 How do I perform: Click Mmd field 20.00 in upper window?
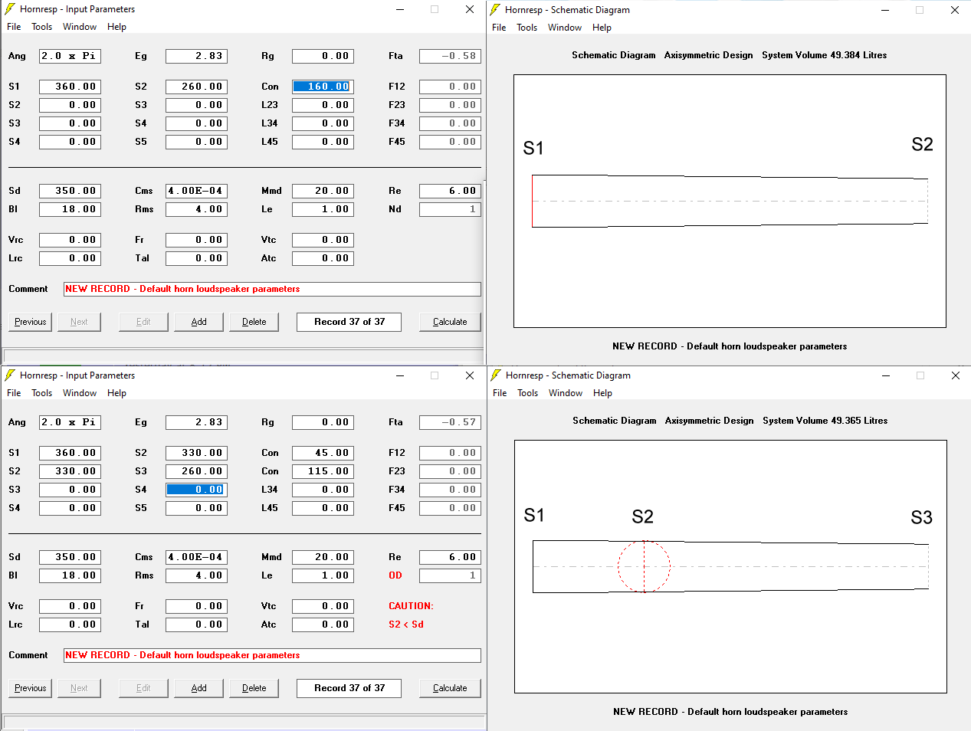[x=323, y=191]
